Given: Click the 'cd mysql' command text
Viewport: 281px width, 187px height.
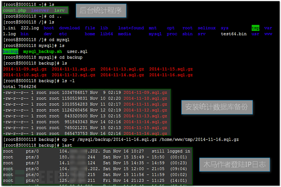Looking at the screenshot, I should point(59,40).
